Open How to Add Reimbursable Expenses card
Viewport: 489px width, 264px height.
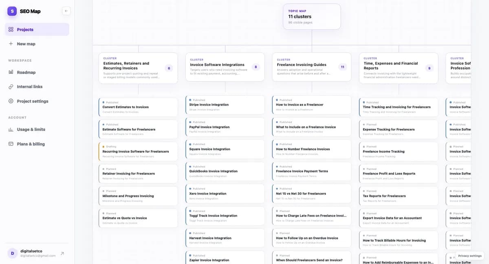[399, 259]
